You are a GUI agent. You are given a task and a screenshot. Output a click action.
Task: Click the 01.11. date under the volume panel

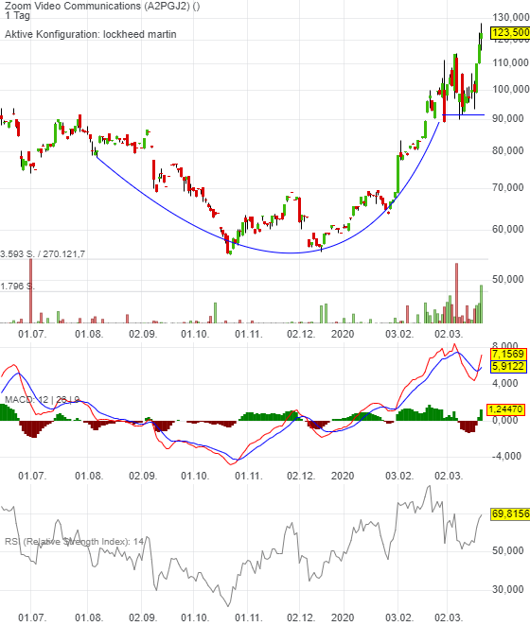[249, 334]
